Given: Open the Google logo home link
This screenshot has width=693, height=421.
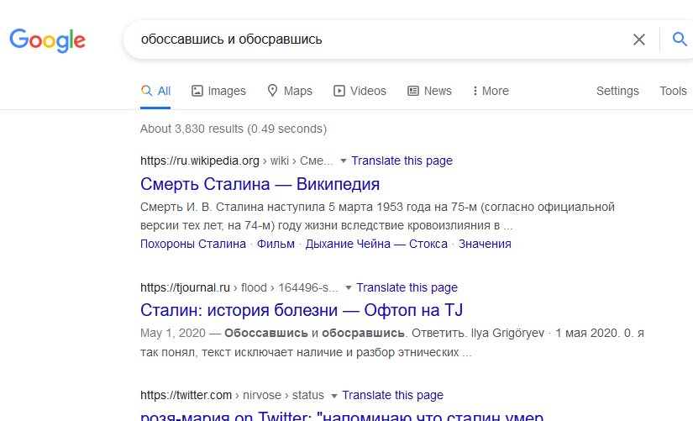Looking at the screenshot, I should pos(47,40).
